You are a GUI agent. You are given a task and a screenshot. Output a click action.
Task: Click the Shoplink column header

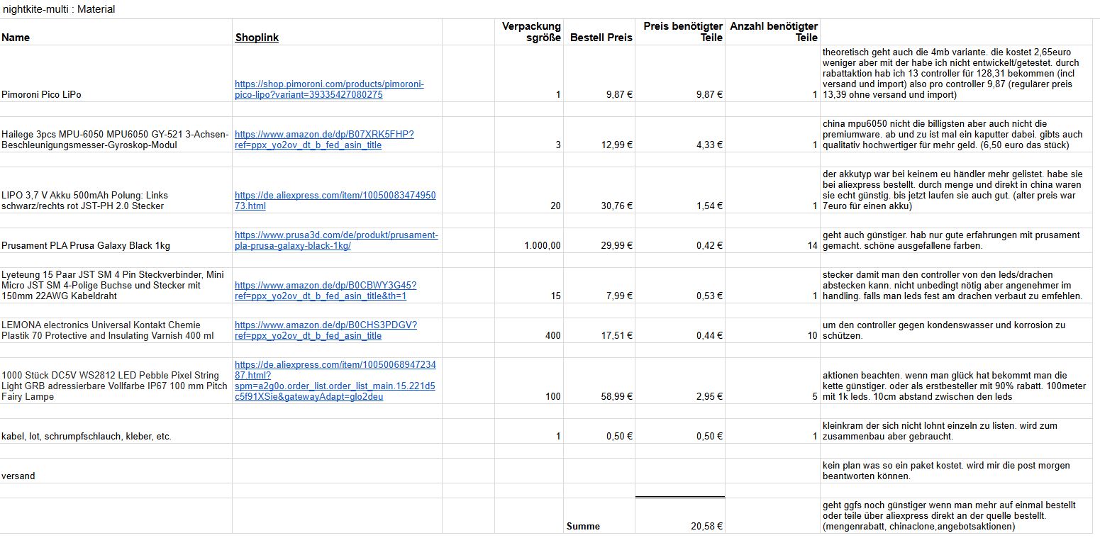[257, 38]
